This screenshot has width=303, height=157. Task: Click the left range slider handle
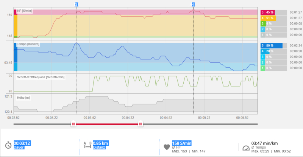[x=73, y=124]
